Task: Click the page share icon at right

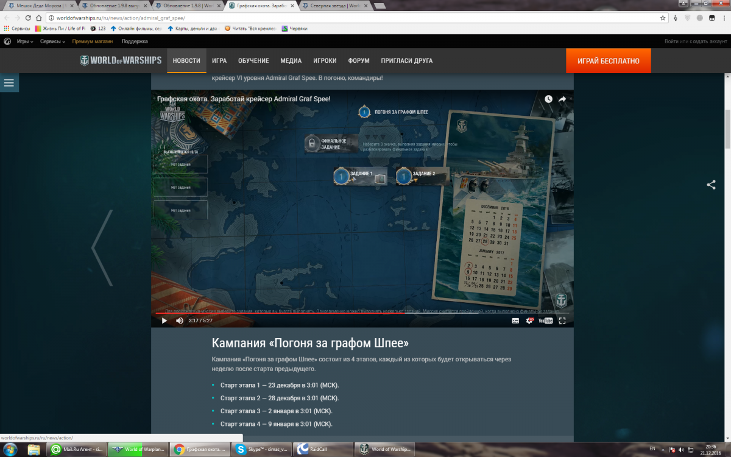Action: coord(711,185)
